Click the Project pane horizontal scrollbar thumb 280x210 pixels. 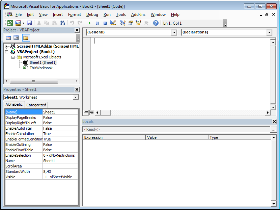(x=34, y=81)
